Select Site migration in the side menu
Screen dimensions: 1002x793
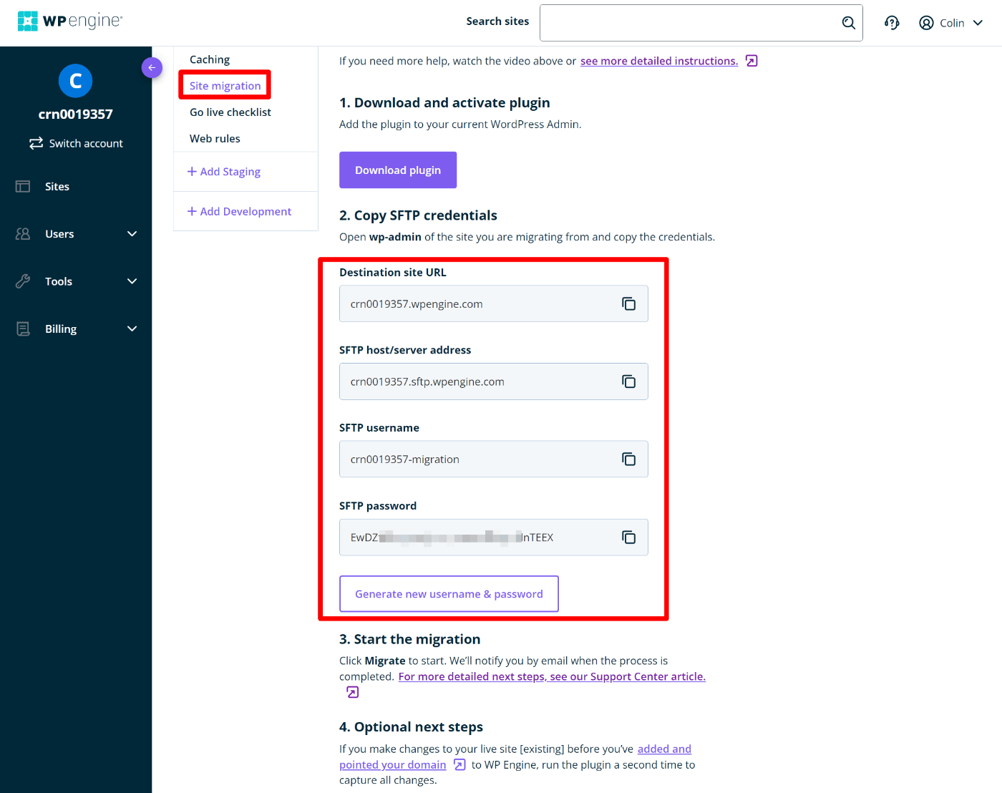point(225,86)
